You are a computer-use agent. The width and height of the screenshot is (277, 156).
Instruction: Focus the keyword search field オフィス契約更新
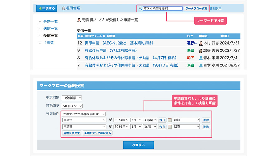point(163,8)
